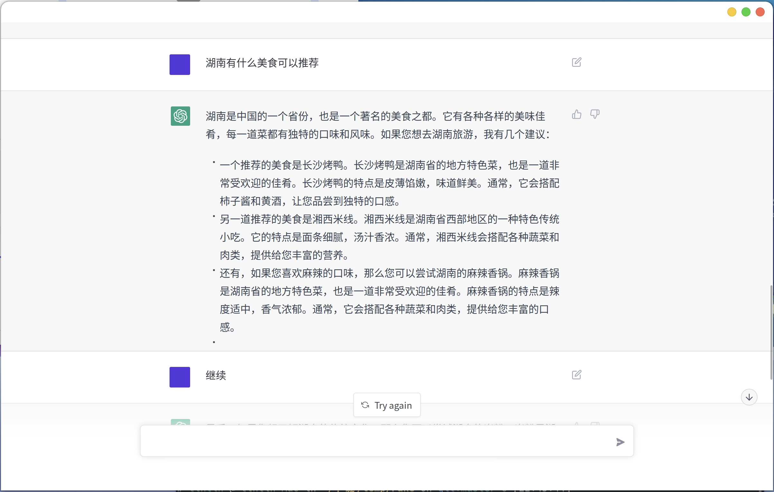Click the yellow window control button
This screenshot has width=774, height=492.
click(732, 12)
